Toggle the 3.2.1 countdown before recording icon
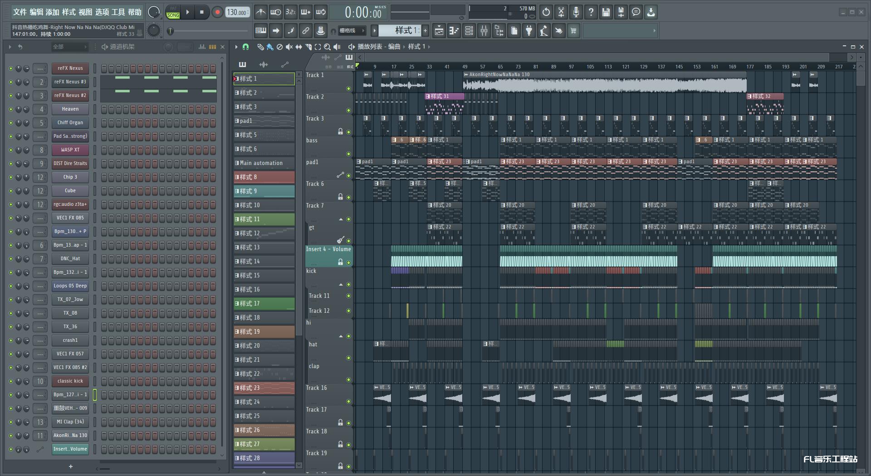Viewport: 871px width, 476px height. tap(290, 12)
